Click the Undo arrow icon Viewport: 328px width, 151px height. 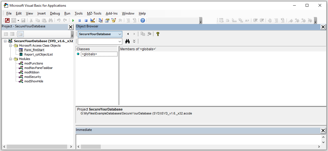[58, 20]
